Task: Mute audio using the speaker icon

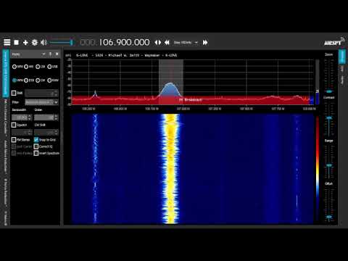Action: pyautogui.click(x=43, y=43)
